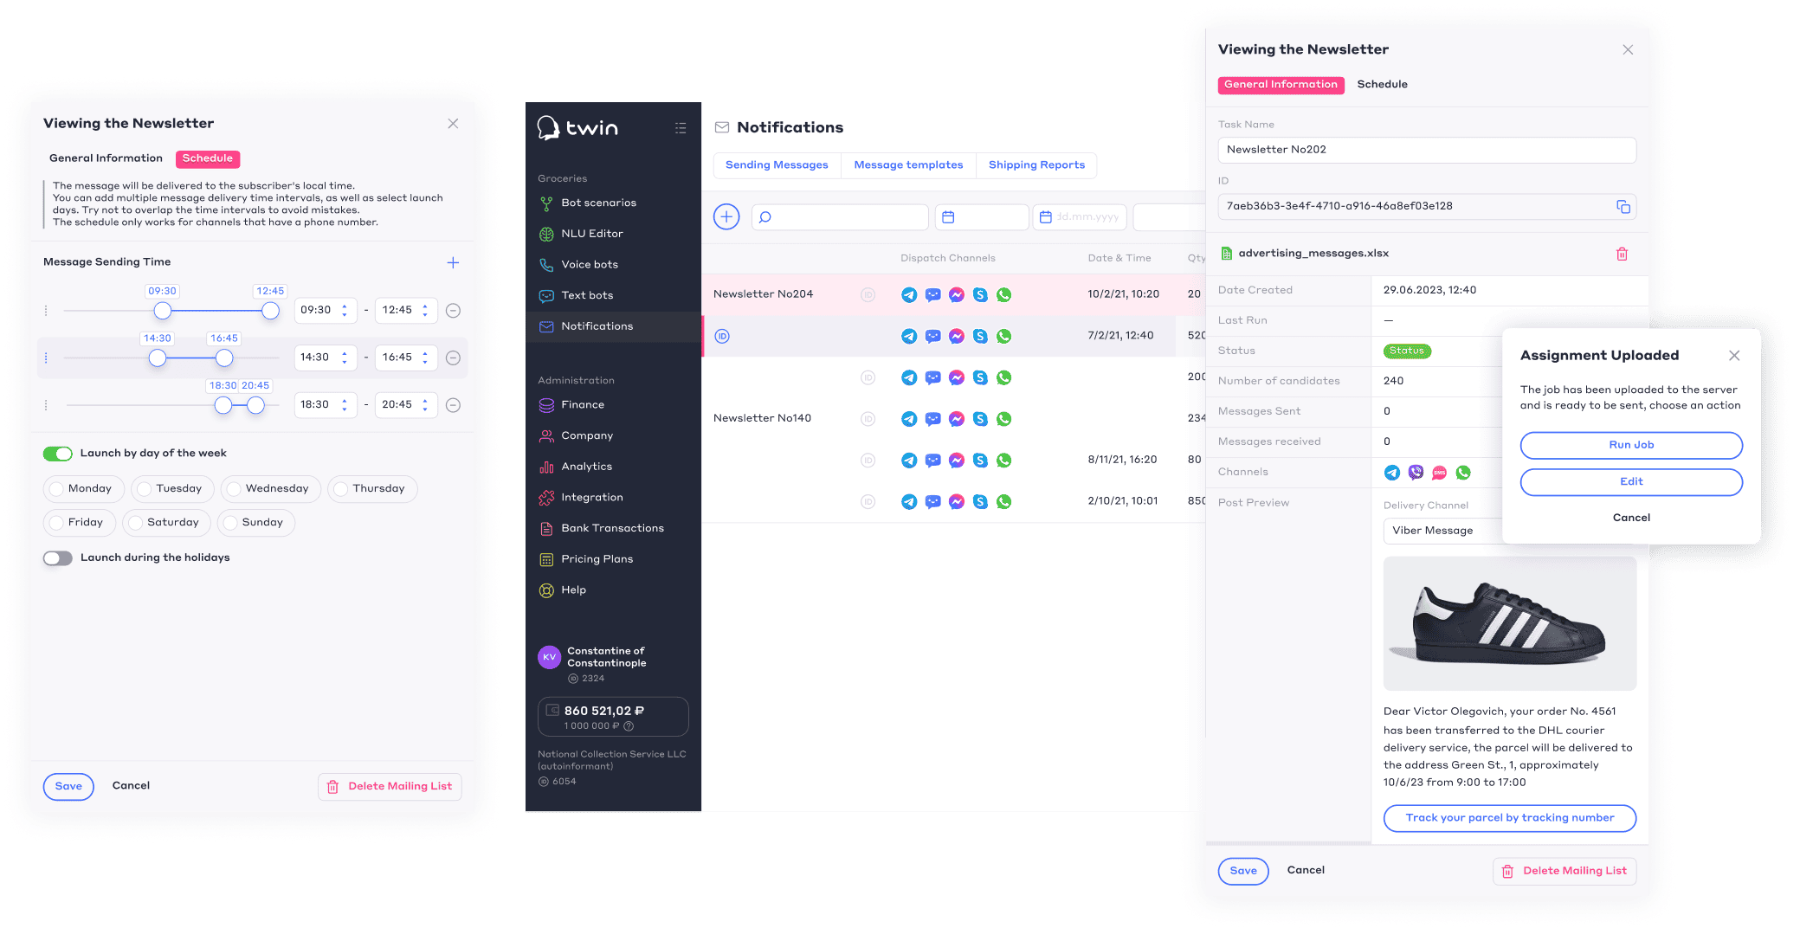
Task: Delete the advertising_messages.xlsx file via trash icon
Action: [x=1622, y=255]
